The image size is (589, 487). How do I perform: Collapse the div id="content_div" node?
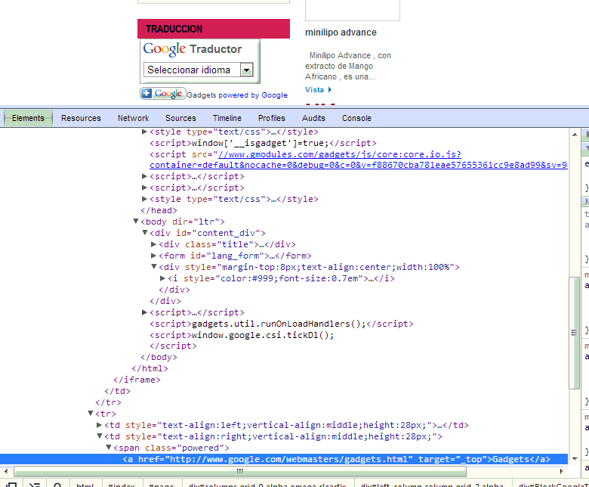[x=145, y=233]
